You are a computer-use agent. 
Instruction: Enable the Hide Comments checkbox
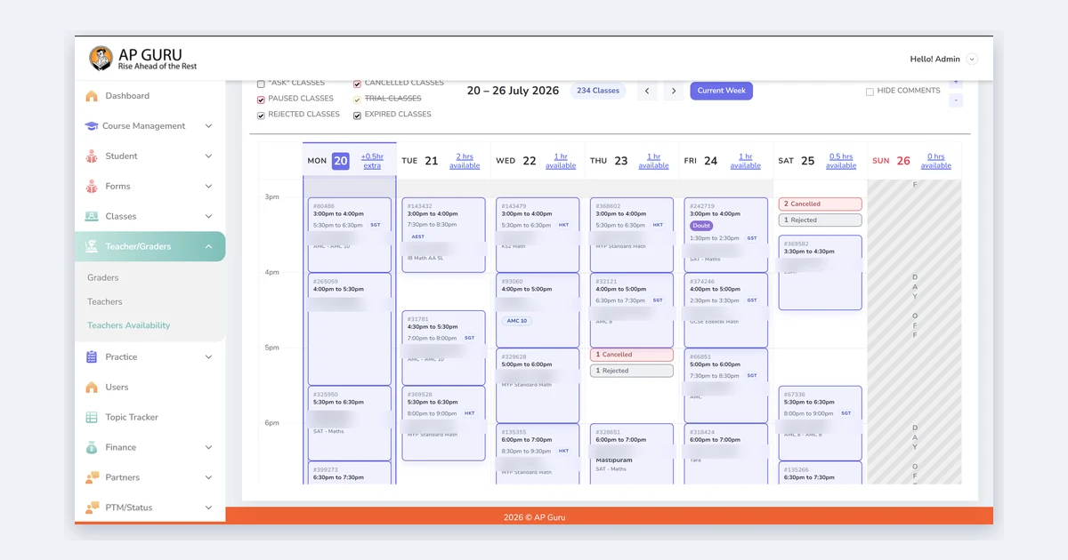coord(870,92)
